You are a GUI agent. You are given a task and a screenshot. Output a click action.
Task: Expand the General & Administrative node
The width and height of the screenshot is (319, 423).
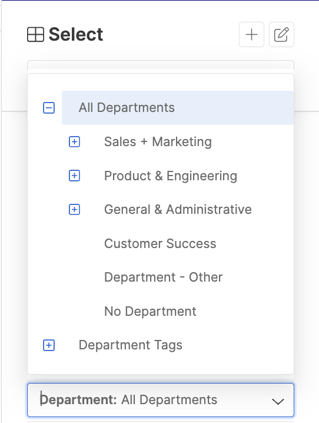[74, 209]
